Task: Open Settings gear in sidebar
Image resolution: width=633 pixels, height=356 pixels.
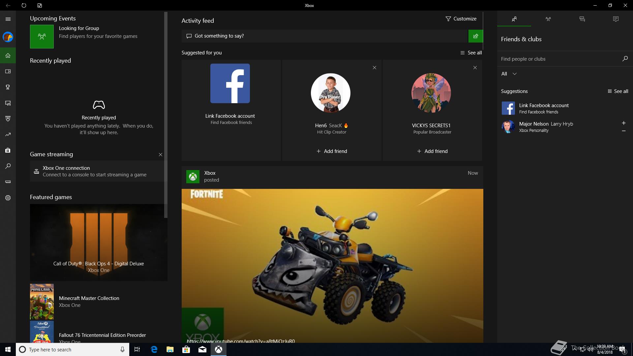Action: coord(8,198)
